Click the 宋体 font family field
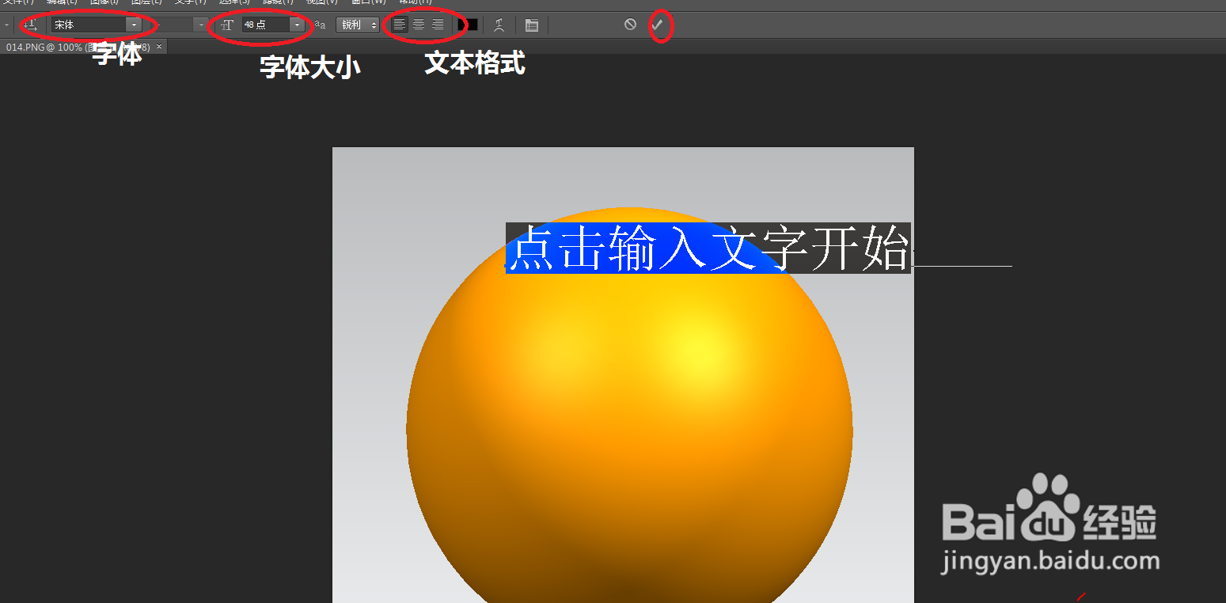The image size is (1226, 603). [x=89, y=25]
